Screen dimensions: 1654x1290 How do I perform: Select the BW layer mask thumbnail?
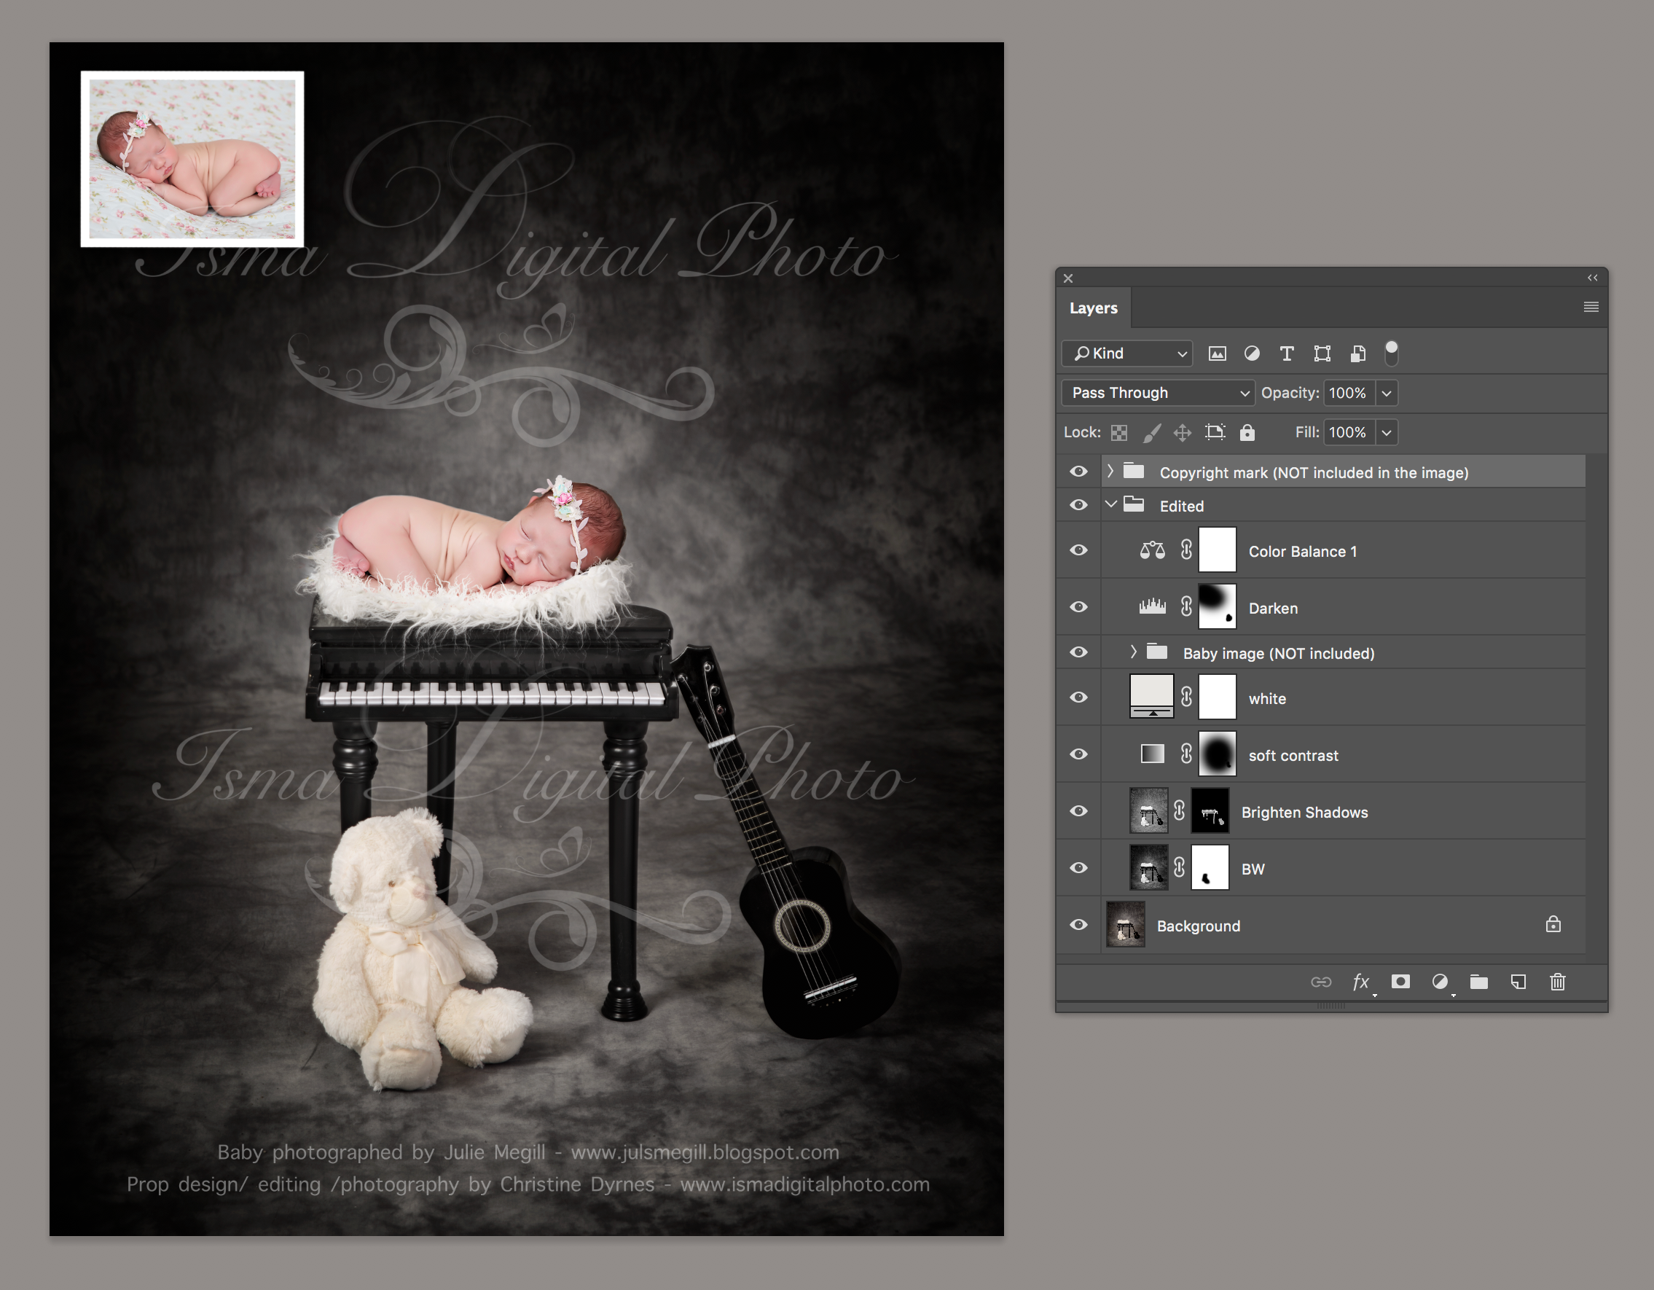click(1210, 867)
